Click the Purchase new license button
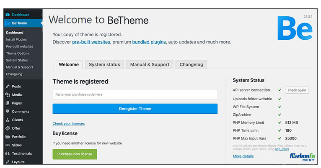Screen dimensions: 321x168 coord(75,154)
